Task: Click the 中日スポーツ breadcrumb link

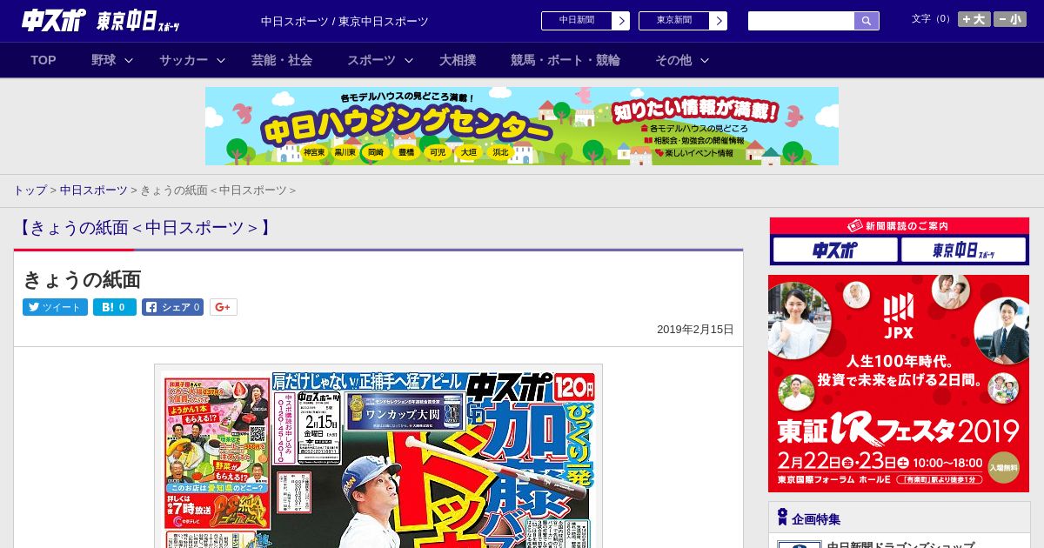Action: point(94,190)
